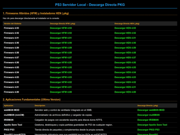Open HEN 4.85 download link

(125, 67)
